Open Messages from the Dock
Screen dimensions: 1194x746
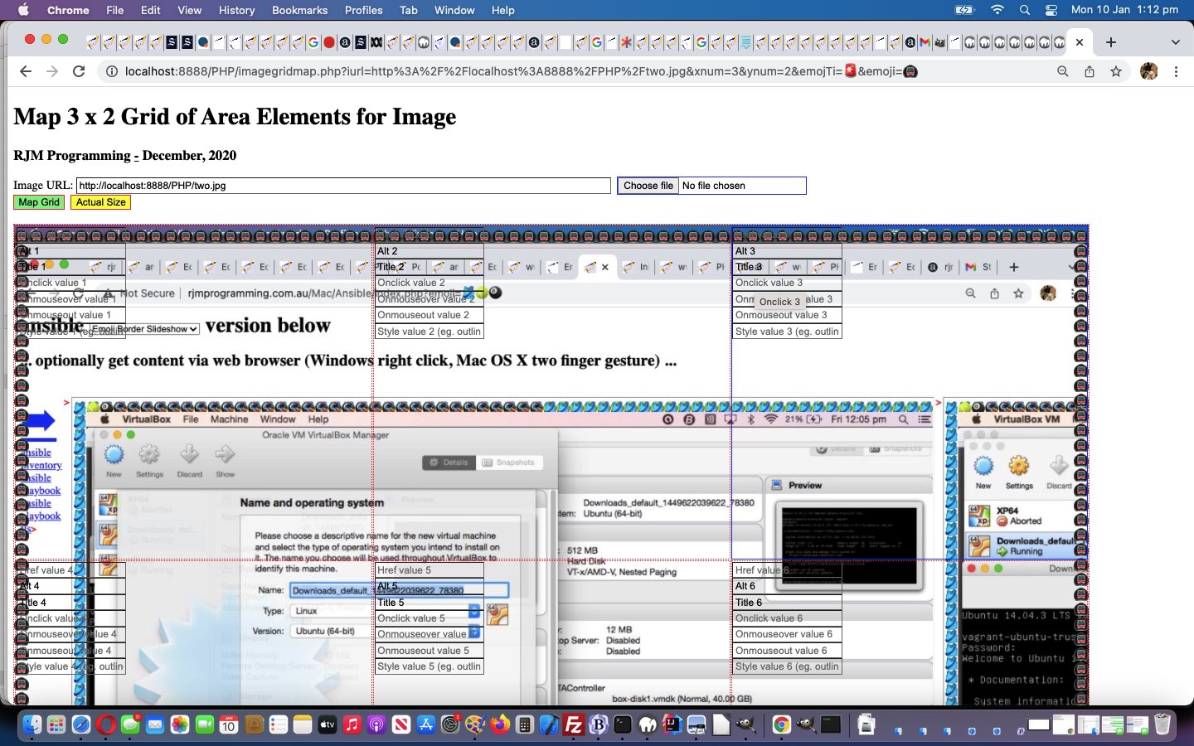coord(130,725)
